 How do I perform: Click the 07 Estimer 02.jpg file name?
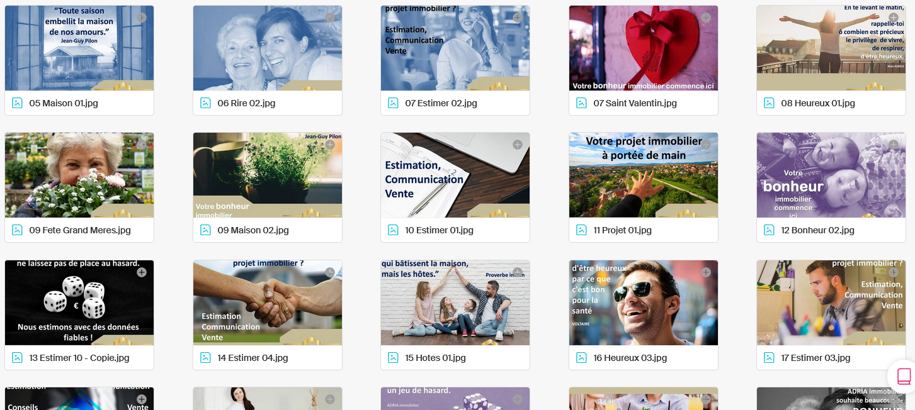[441, 103]
